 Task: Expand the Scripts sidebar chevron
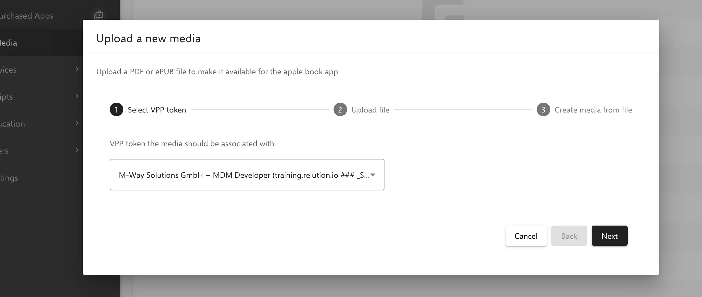tap(77, 96)
